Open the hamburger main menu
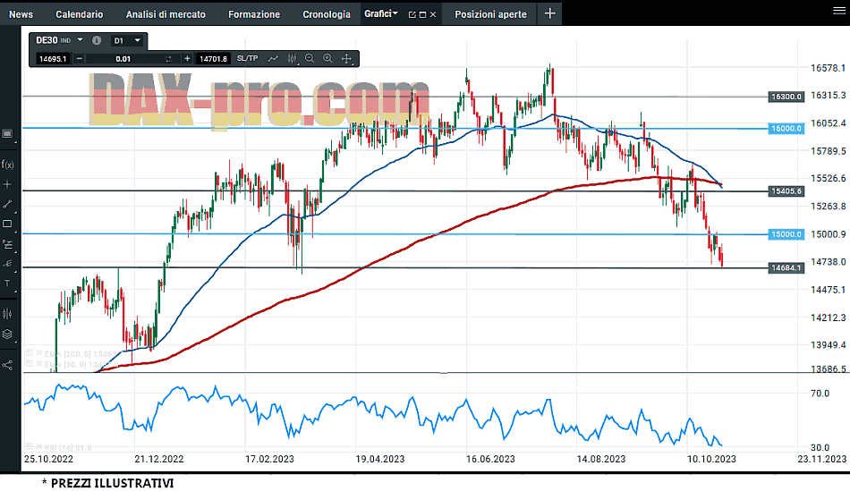850x491 pixels. pos(839,11)
